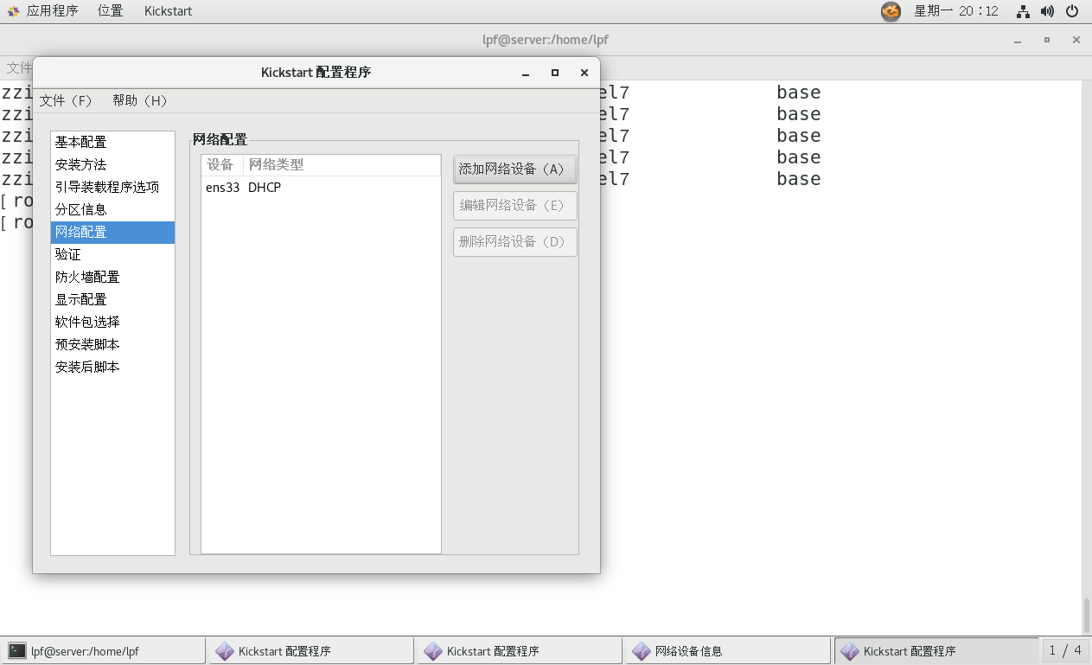Image resolution: width=1092 pixels, height=665 pixels.
Task: Click the 设备 column header
Action: [x=221, y=165]
